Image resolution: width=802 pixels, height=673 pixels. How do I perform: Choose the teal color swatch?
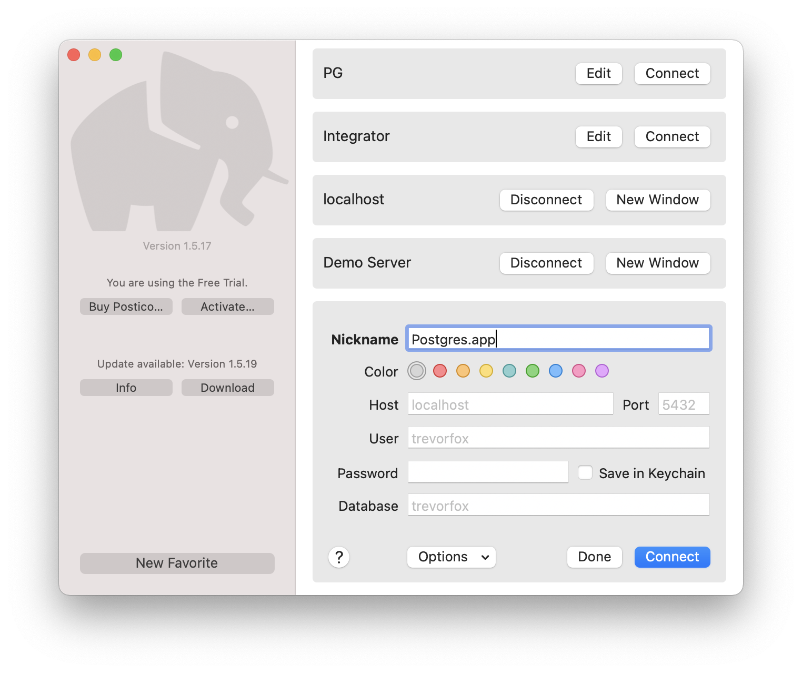coord(509,371)
